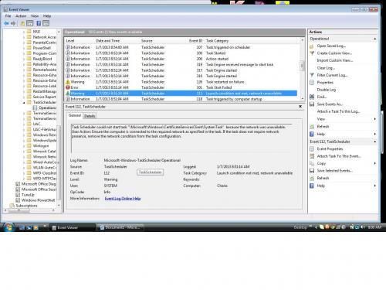The width and height of the screenshot is (386, 290).
Task: Go forward with the right arrow toolbar icon
Action: [13, 23]
